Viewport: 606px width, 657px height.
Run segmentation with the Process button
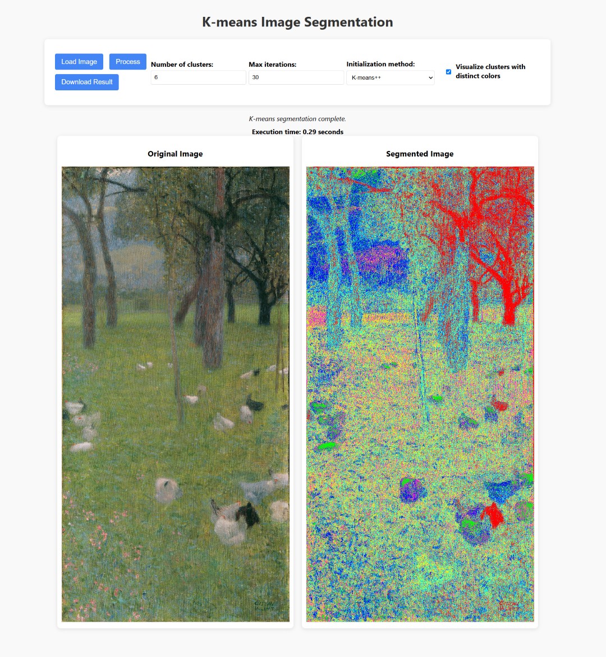[128, 62]
